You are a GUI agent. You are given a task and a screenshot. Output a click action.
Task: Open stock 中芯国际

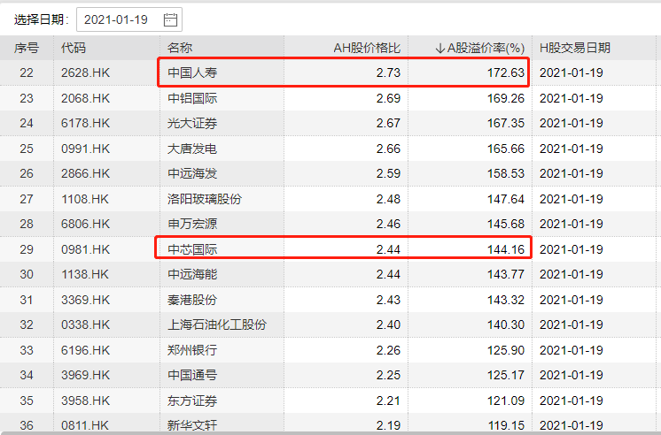pos(192,249)
